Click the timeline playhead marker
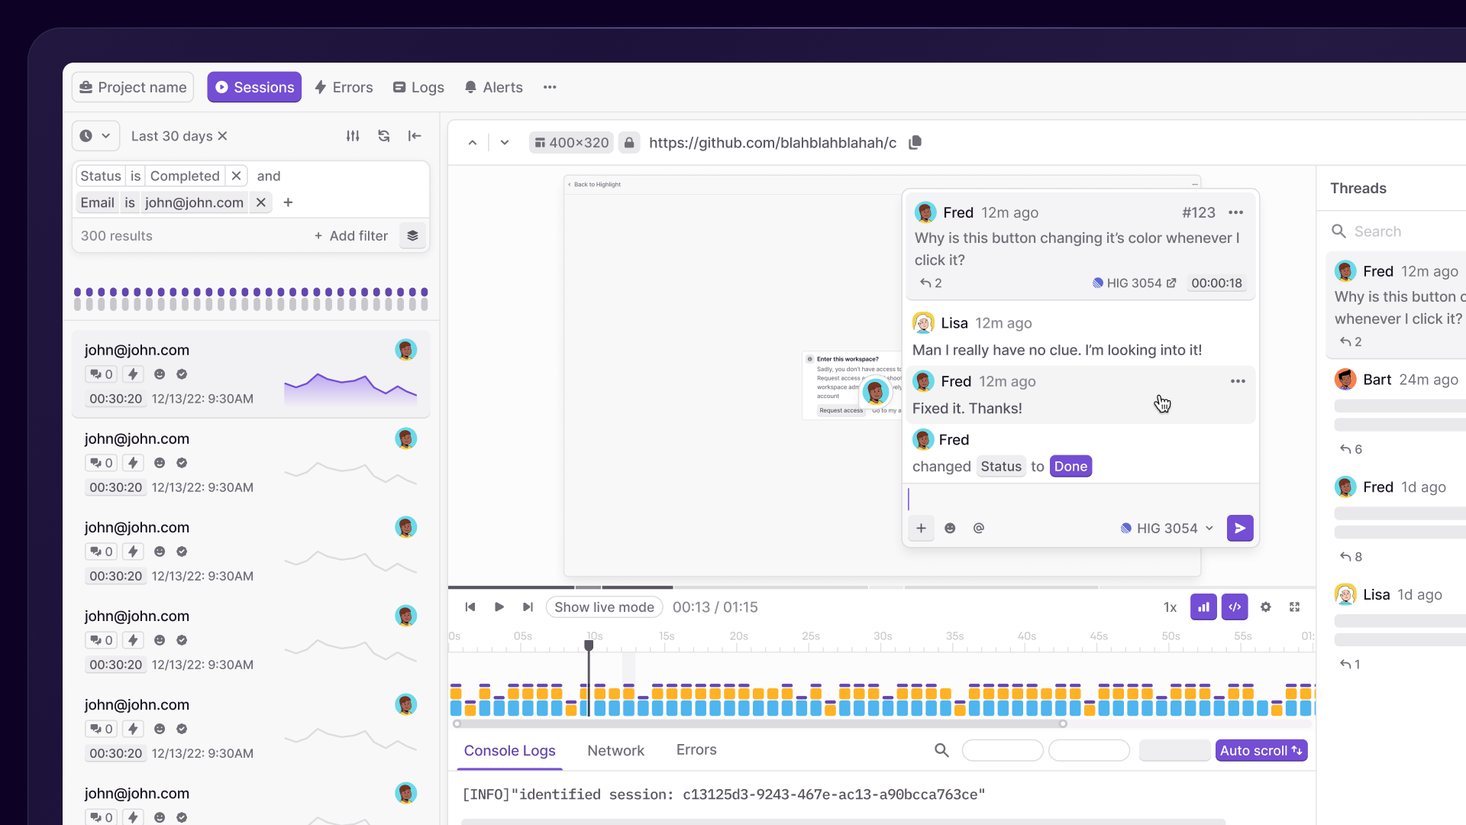The width and height of the screenshot is (1466, 825). (x=589, y=645)
